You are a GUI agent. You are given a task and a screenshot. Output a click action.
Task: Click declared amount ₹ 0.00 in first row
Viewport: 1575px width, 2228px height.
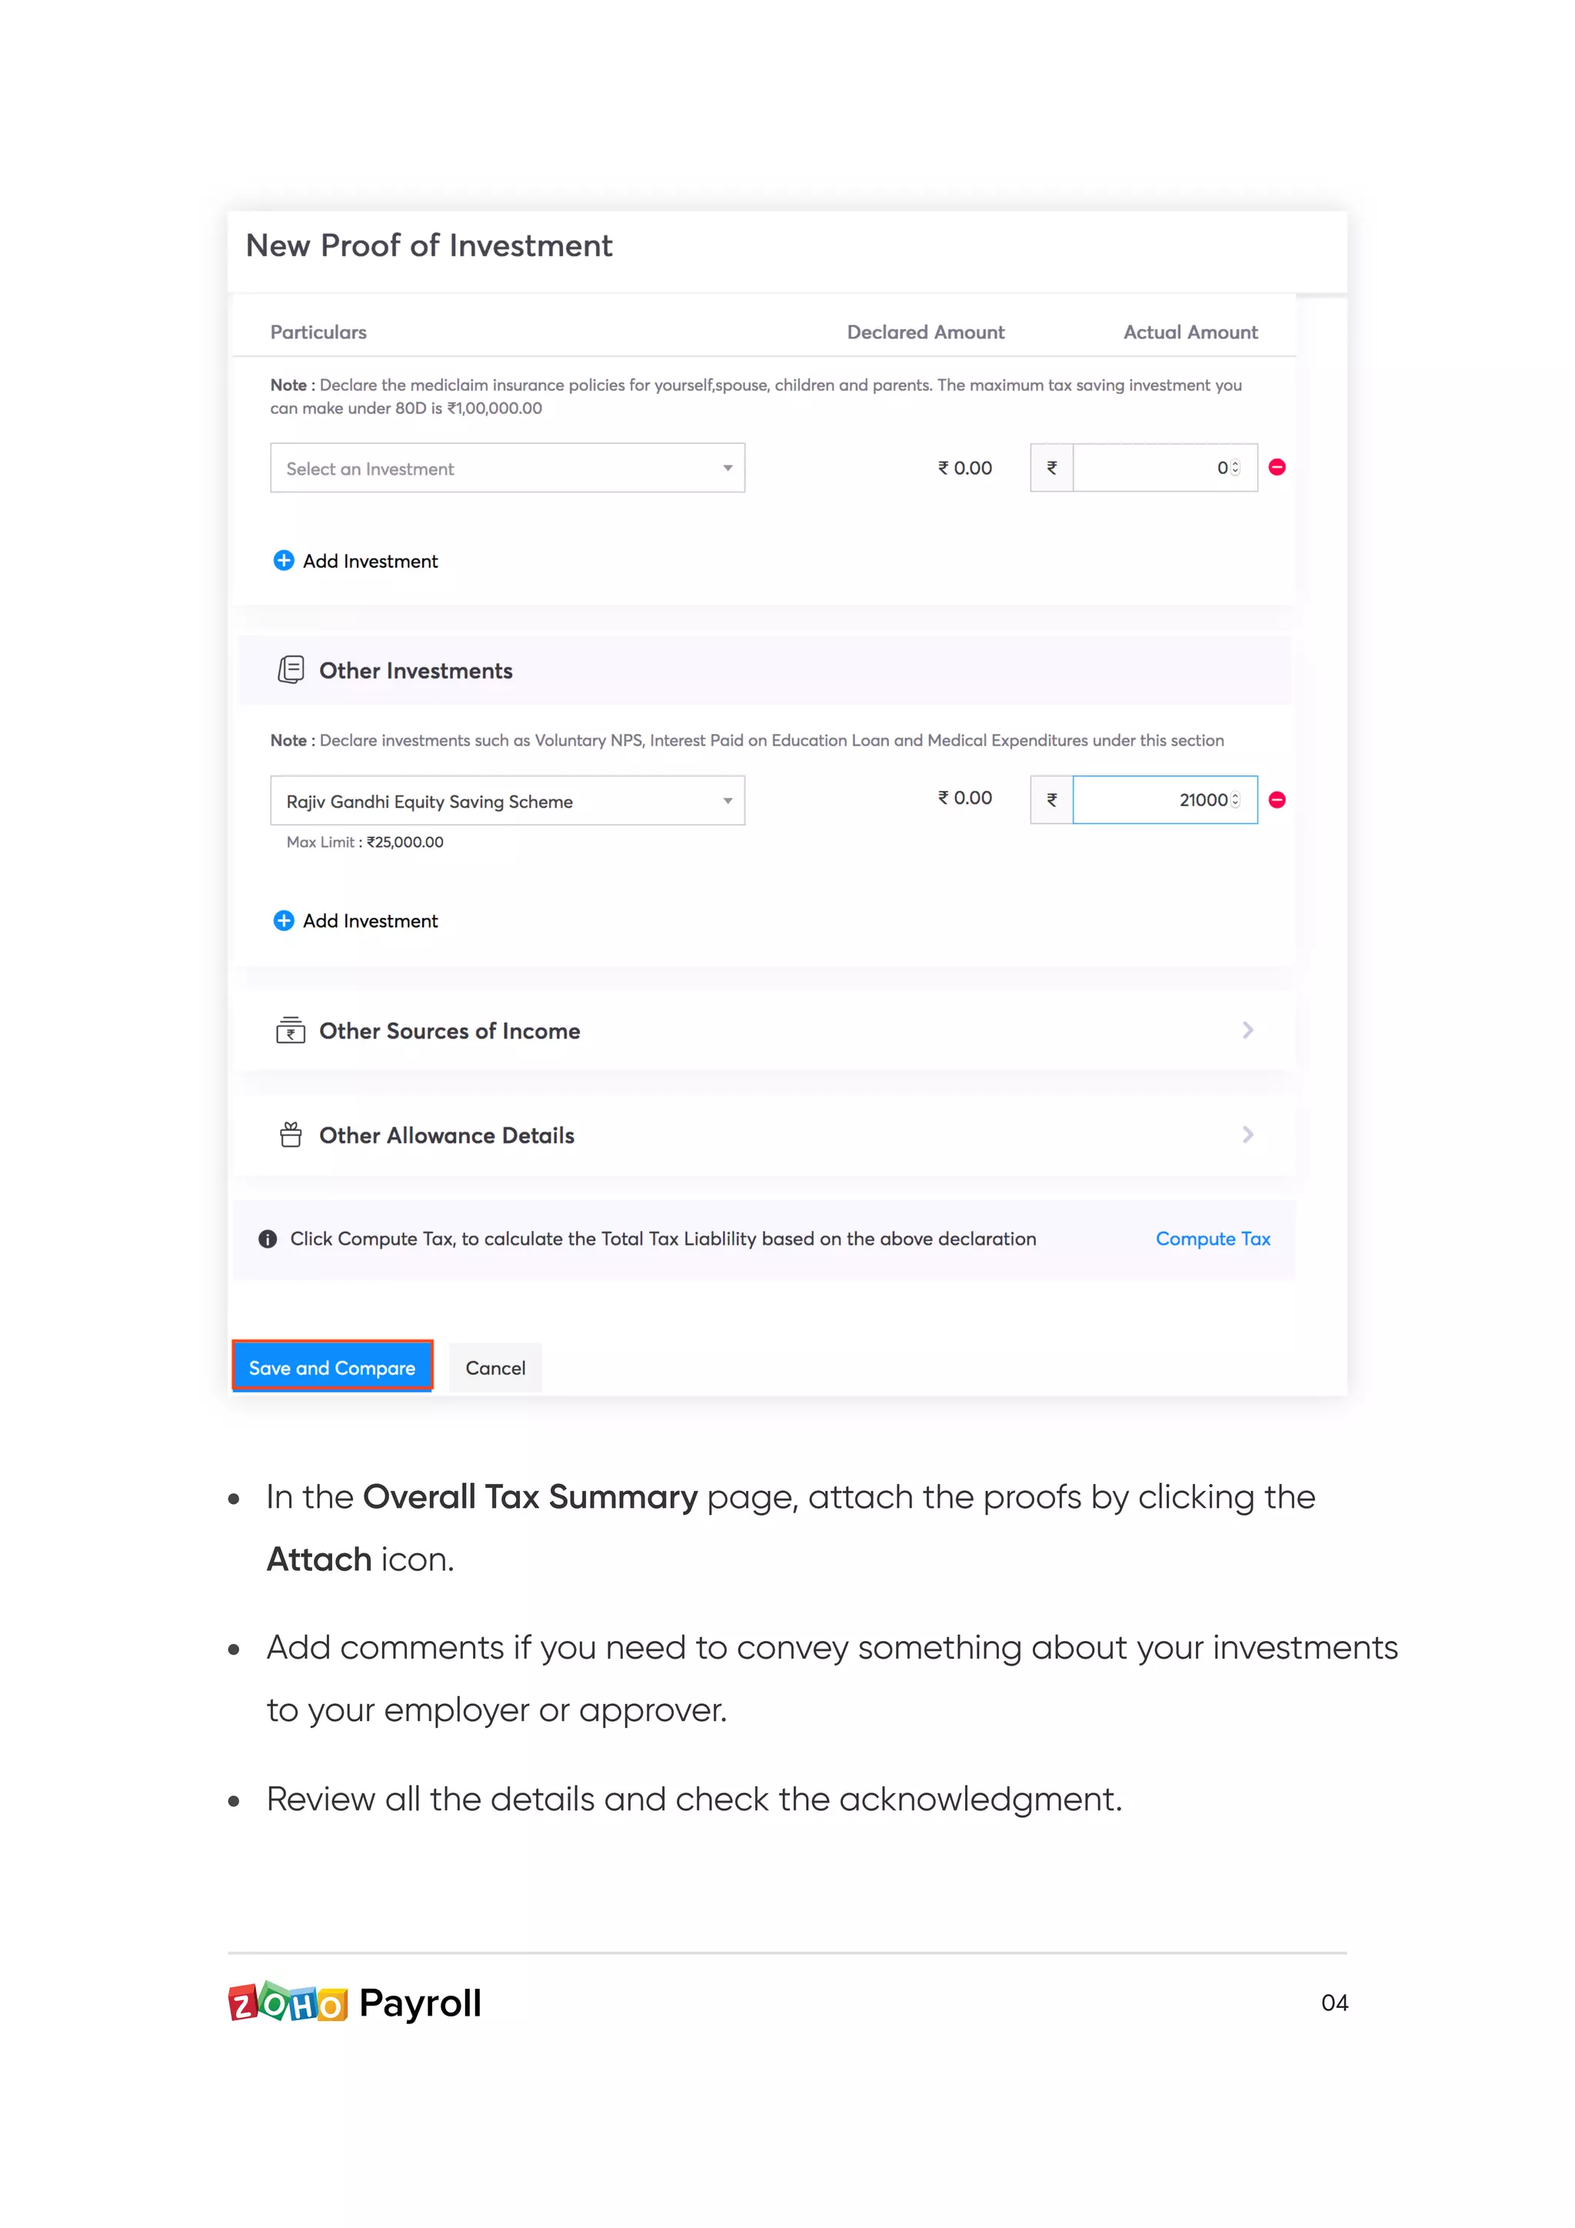pos(964,468)
